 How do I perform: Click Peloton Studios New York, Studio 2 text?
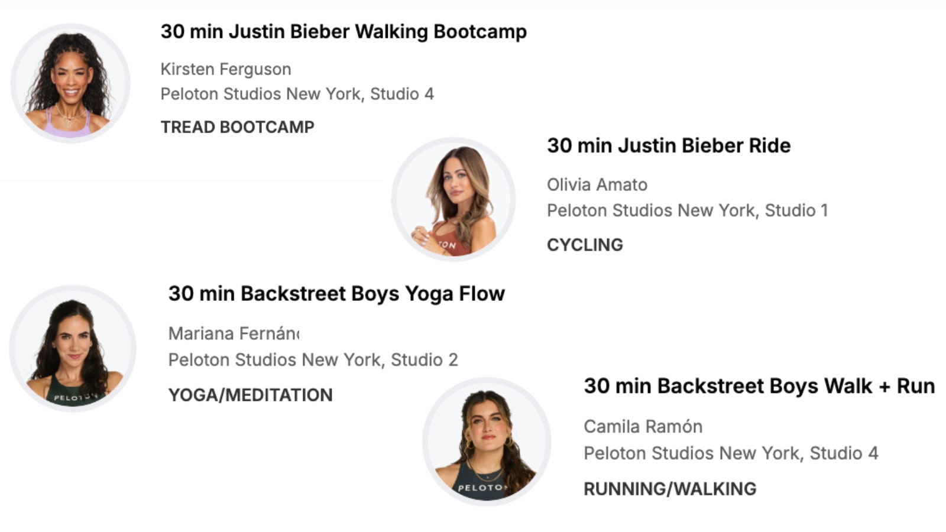coord(313,360)
